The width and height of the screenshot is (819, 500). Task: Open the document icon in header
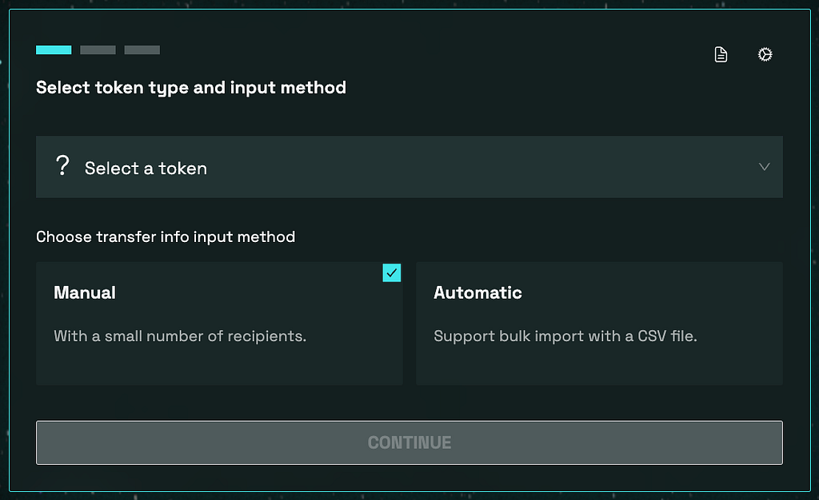[x=721, y=54]
